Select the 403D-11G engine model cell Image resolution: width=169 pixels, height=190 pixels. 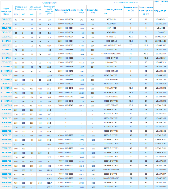coord(111,20)
